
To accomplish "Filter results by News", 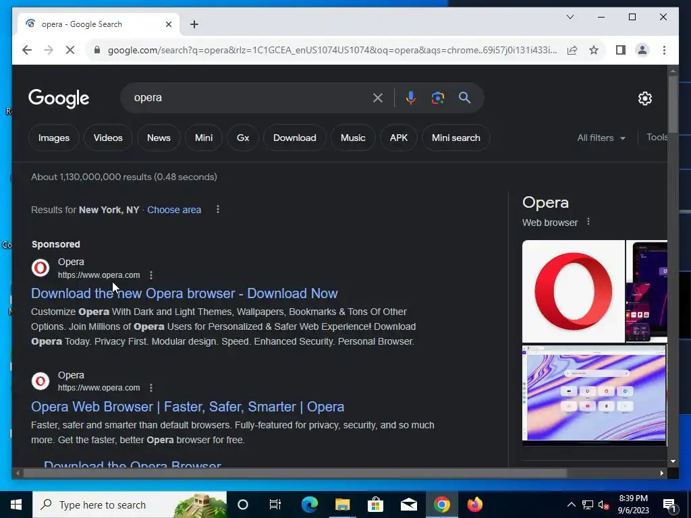I will pyautogui.click(x=159, y=138).
